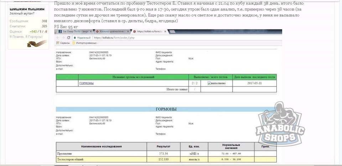Click the browser back arrow
Image resolution: width=342 pixels, height=166 pixels.
[x=58, y=38]
